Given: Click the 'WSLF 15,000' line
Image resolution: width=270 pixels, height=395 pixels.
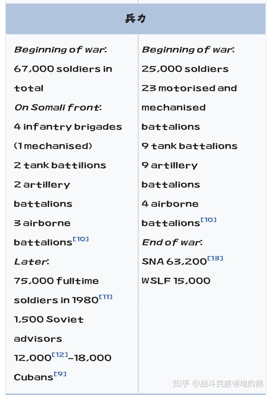Looking at the screenshot, I should pos(176,281).
